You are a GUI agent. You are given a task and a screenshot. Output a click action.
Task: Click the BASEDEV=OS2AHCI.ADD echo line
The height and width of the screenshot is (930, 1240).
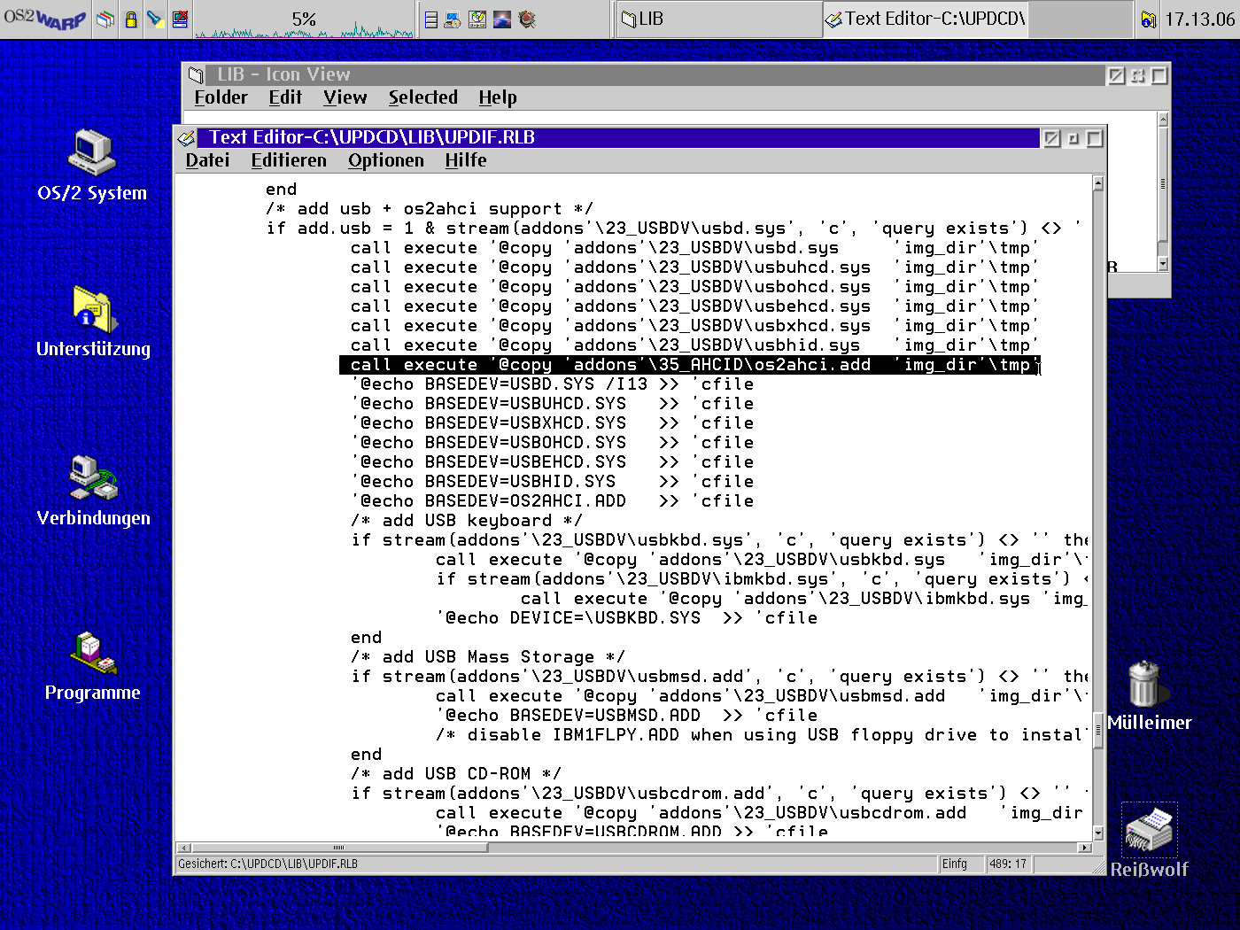[x=552, y=501]
